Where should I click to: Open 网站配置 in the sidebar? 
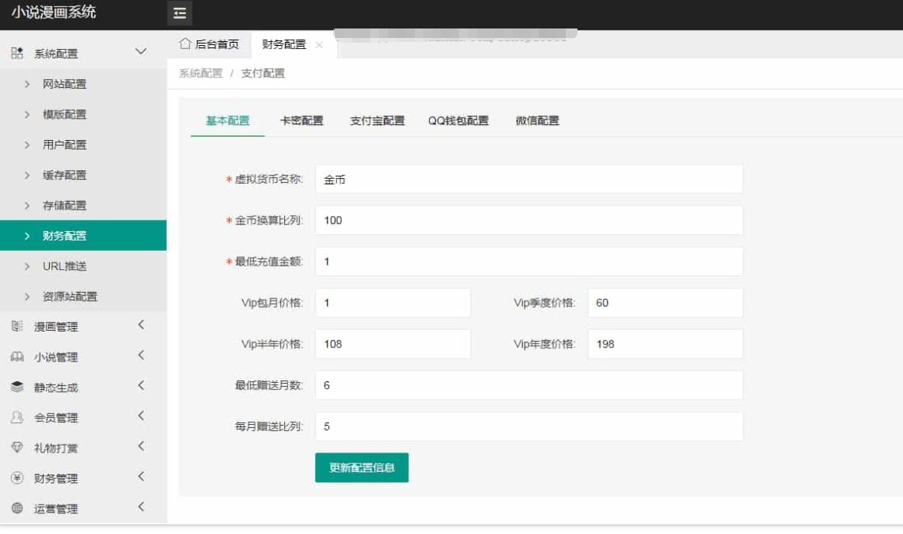[64, 84]
